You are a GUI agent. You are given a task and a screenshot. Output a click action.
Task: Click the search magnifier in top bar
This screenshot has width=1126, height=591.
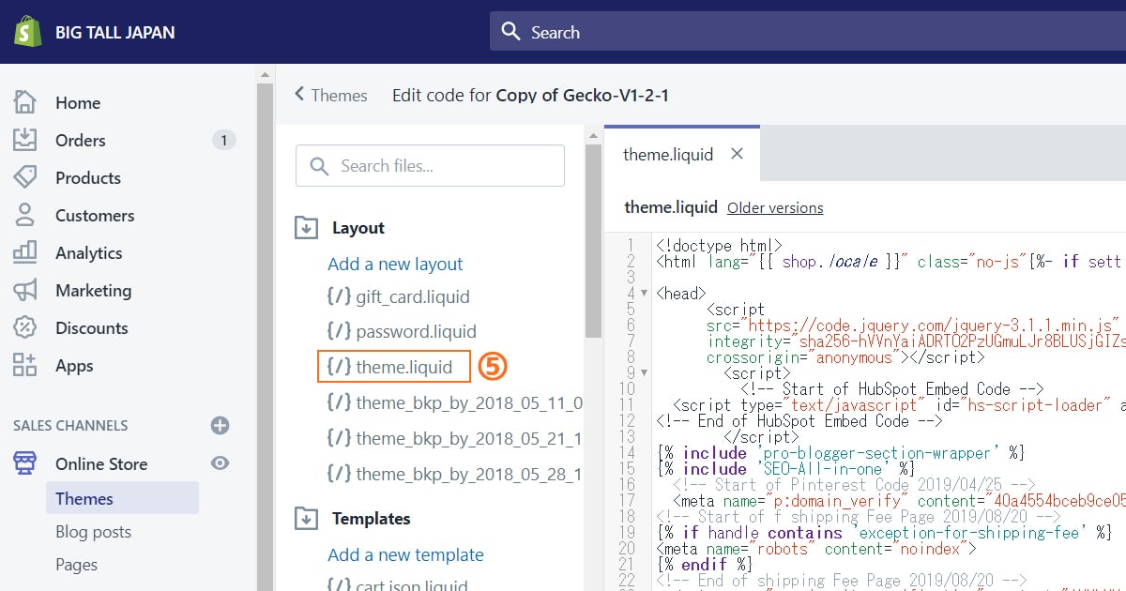510,32
